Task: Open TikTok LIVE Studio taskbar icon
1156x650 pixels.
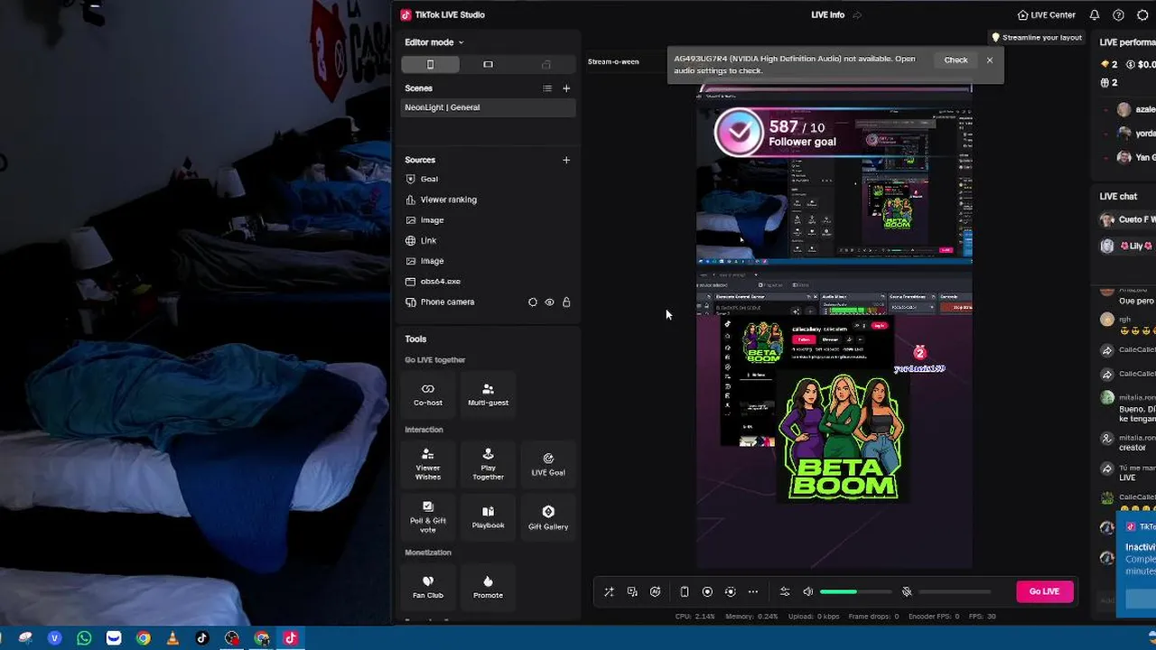Action: coord(291,638)
